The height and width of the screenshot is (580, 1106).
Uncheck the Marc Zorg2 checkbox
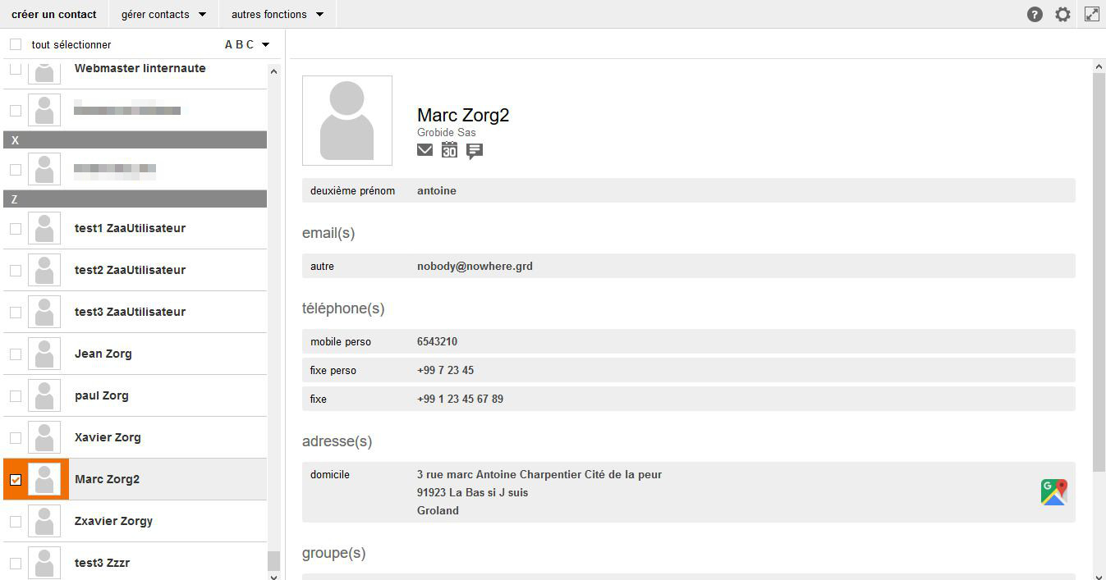click(16, 479)
